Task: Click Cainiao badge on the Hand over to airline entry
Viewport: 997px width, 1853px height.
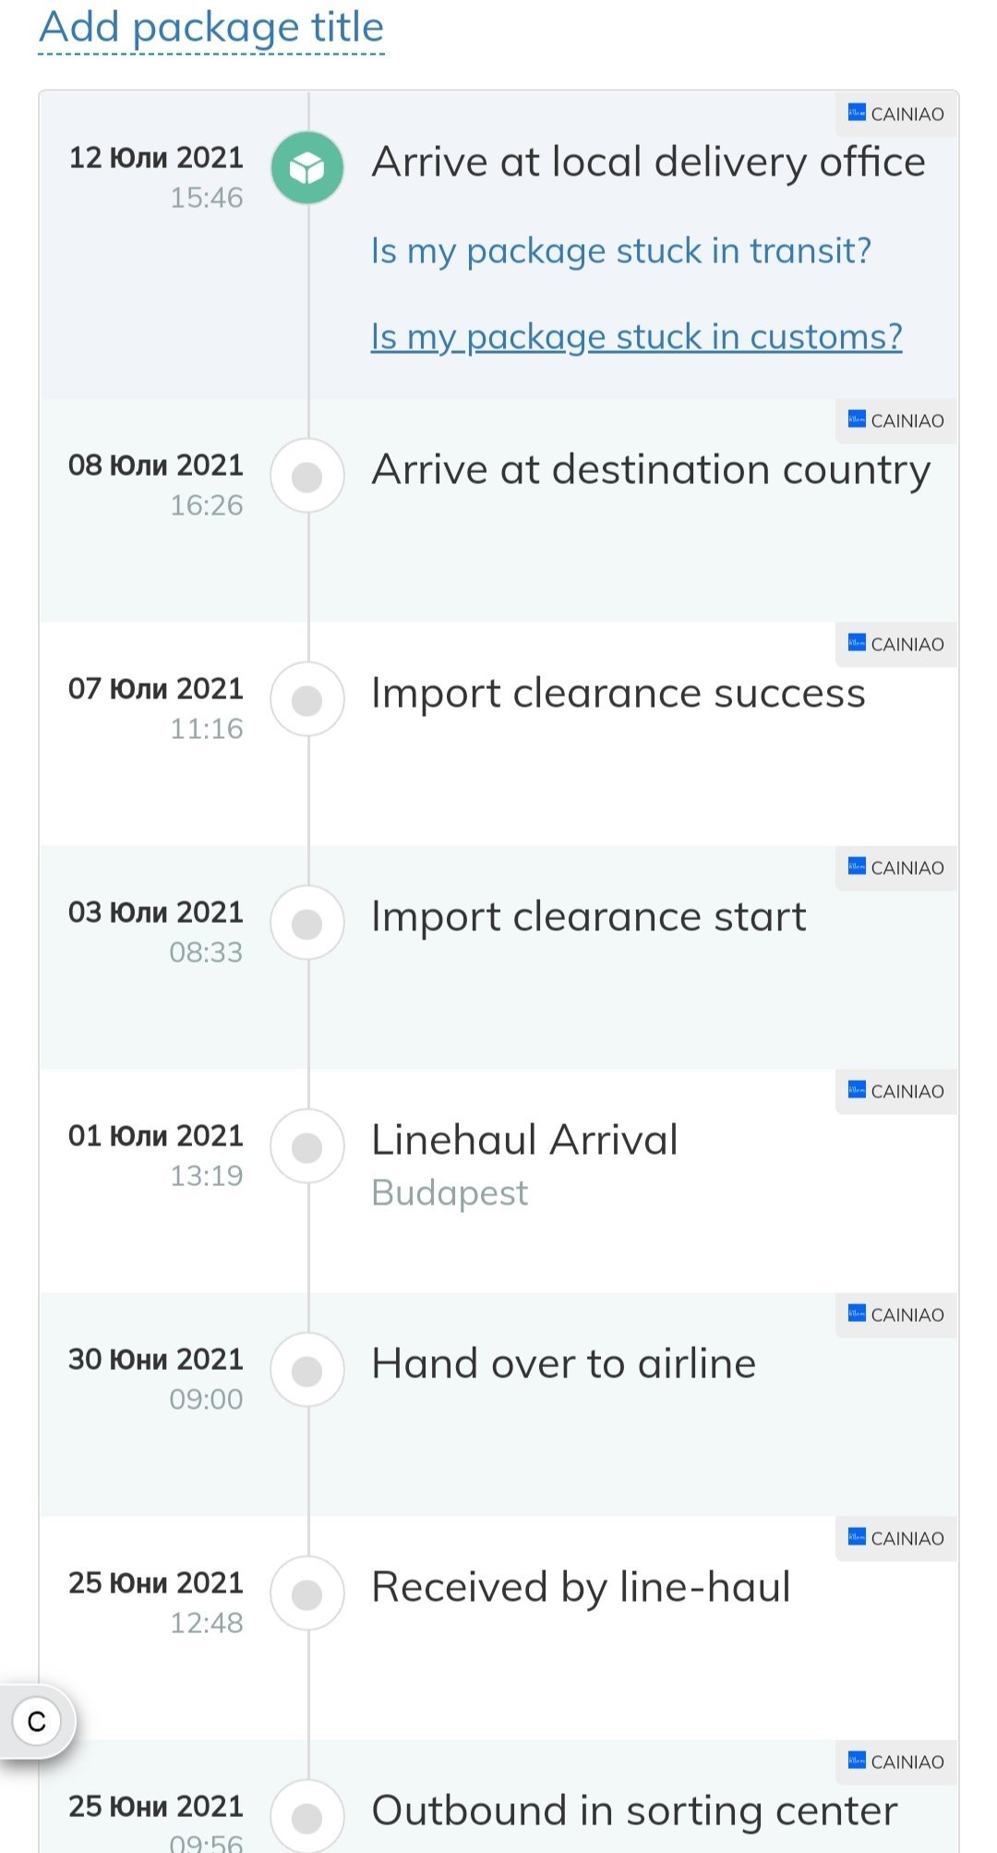Action: tap(896, 1315)
